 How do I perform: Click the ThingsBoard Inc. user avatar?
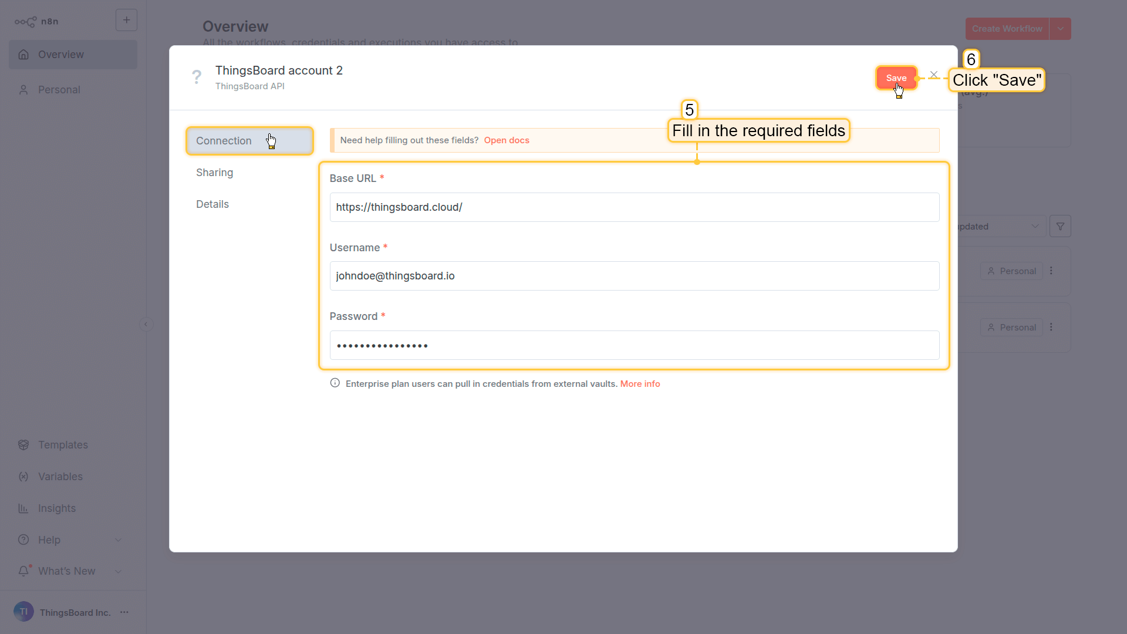point(23,612)
